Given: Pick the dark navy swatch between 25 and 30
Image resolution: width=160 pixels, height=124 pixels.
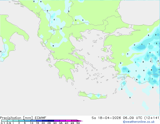Looking at the screenshot, I should 51,121.
